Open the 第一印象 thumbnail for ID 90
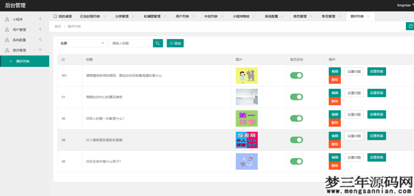The image size is (414, 196). (247, 118)
